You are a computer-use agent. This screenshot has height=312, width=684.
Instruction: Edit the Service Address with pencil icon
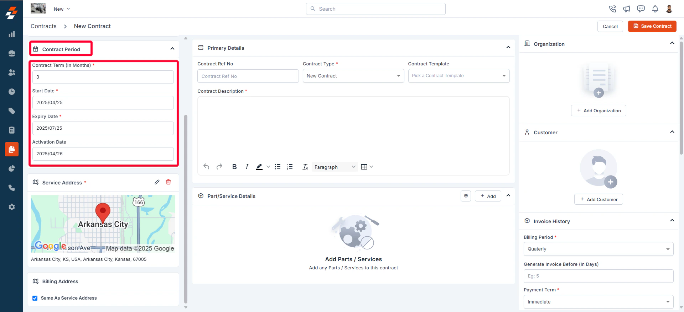(157, 182)
